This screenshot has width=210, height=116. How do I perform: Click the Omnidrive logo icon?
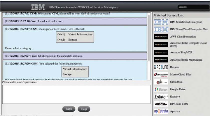pyautogui.click(x=161, y=82)
